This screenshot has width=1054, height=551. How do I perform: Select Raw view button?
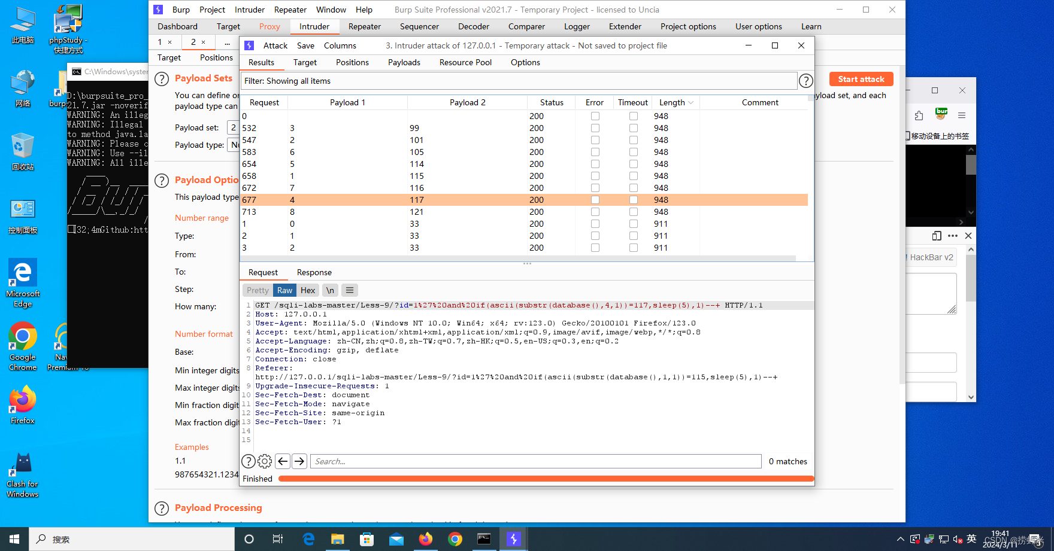[285, 290]
